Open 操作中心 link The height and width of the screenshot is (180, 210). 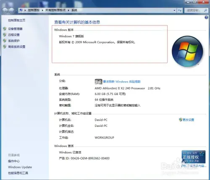[14, 161]
